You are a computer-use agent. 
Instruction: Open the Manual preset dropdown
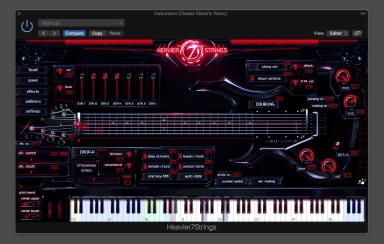(81, 23)
